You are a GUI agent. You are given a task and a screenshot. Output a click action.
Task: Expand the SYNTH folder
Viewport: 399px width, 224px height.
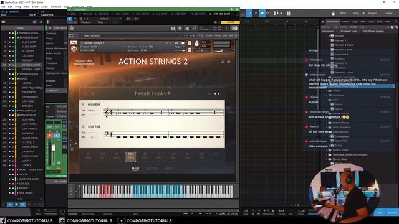pos(18,174)
